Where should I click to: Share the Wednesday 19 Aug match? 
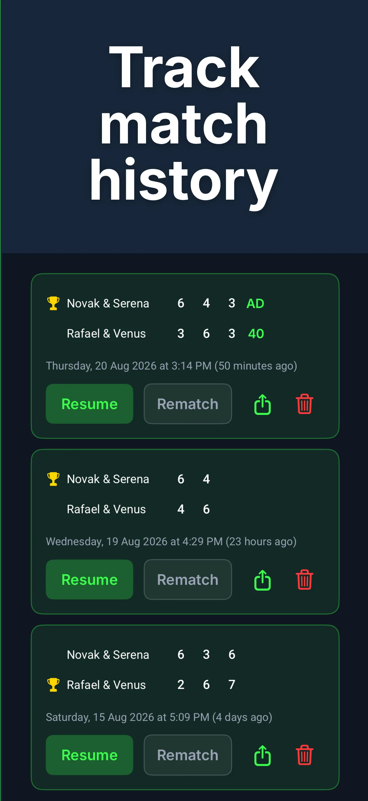pyautogui.click(x=263, y=580)
